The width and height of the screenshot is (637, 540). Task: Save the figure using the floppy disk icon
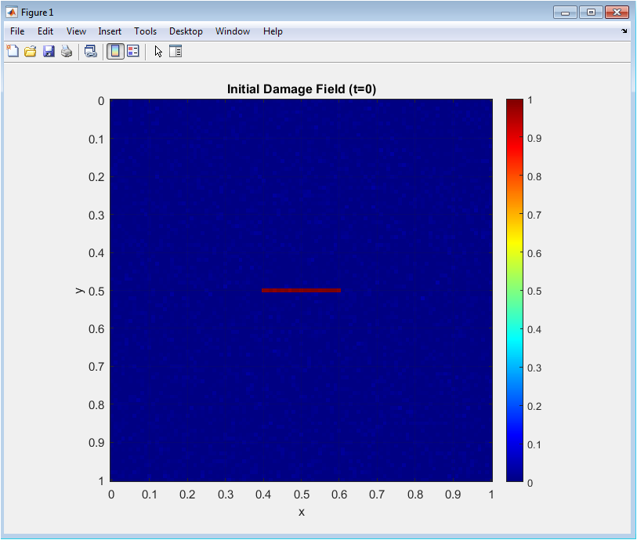pos(49,52)
